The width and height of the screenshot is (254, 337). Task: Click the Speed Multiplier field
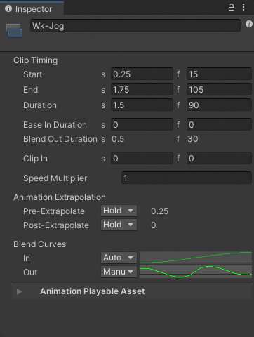[x=187, y=178]
